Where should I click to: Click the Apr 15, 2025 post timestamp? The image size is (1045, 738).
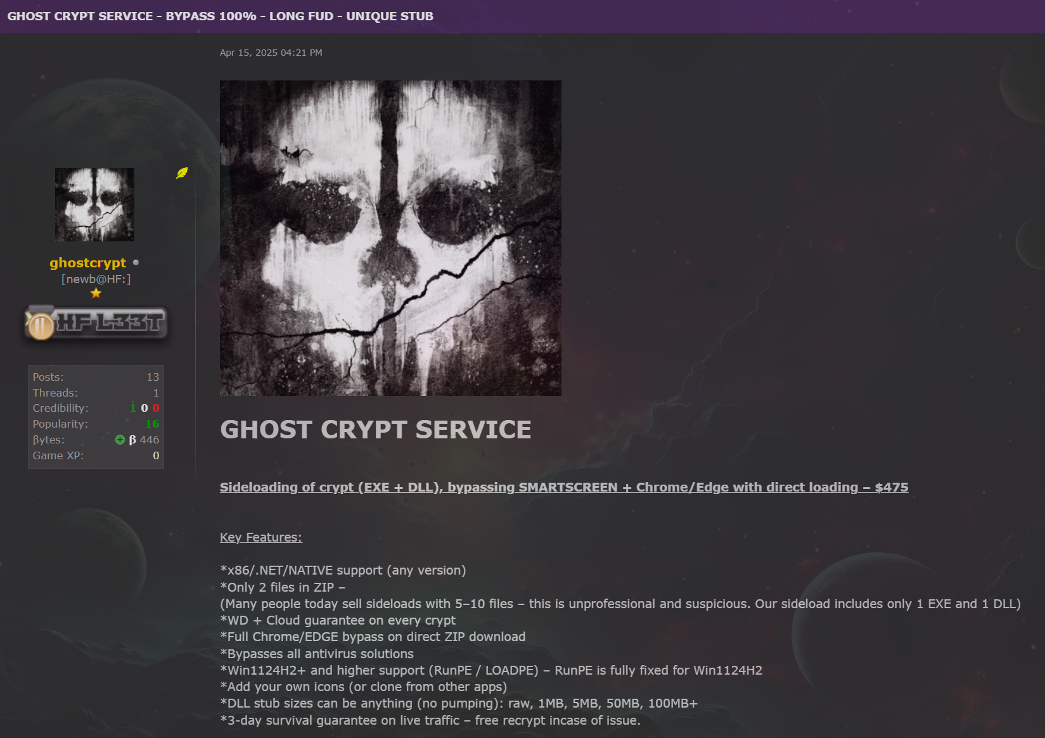coord(271,53)
